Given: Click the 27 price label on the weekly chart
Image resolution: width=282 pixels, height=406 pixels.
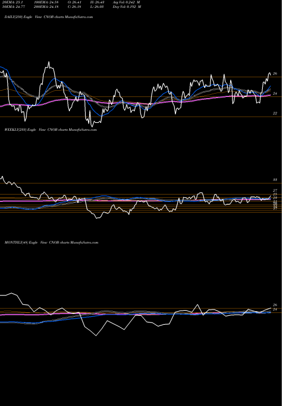Looking at the screenshot, I should point(275,191).
